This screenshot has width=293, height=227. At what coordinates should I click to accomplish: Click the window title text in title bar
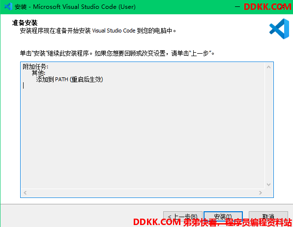pyautogui.click(x=75, y=7)
